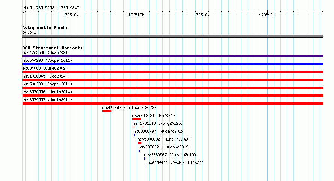Open nsv5905500 (Almarri2020) label
Screen dimensions: 334x181
click(129, 108)
